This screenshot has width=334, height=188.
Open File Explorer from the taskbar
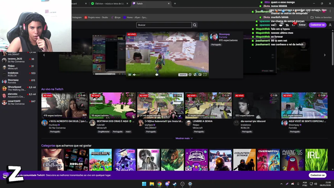point(152,184)
